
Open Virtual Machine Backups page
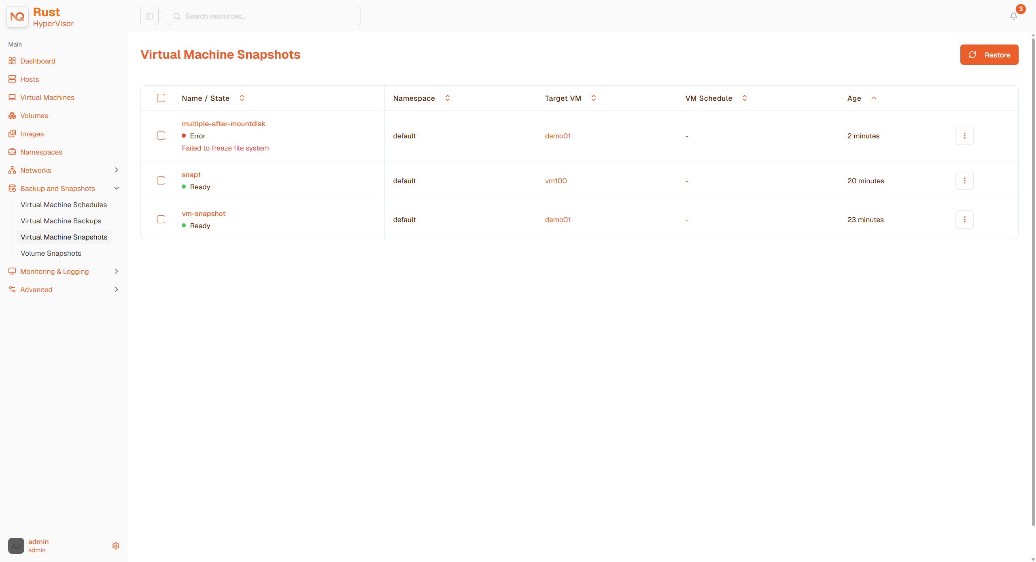tap(61, 221)
